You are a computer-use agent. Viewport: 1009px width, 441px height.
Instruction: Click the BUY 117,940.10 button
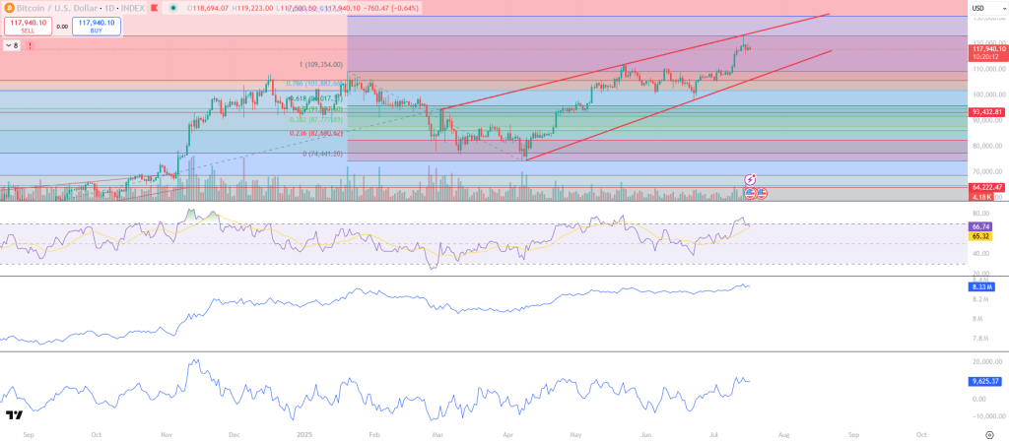click(x=97, y=27)
